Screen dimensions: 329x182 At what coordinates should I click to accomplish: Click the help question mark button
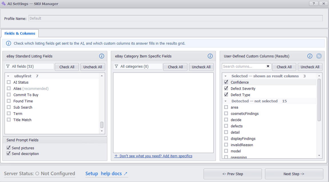point(314,3)
